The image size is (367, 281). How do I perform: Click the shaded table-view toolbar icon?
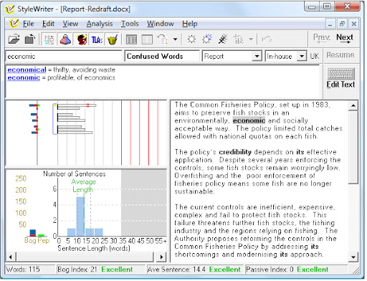pyautogui.click(x=131, y=39)
